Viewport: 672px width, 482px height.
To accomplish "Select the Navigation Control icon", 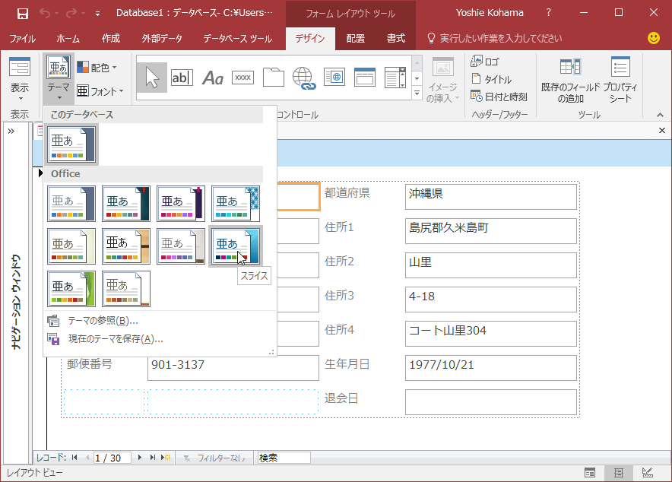I will point(365,78).
